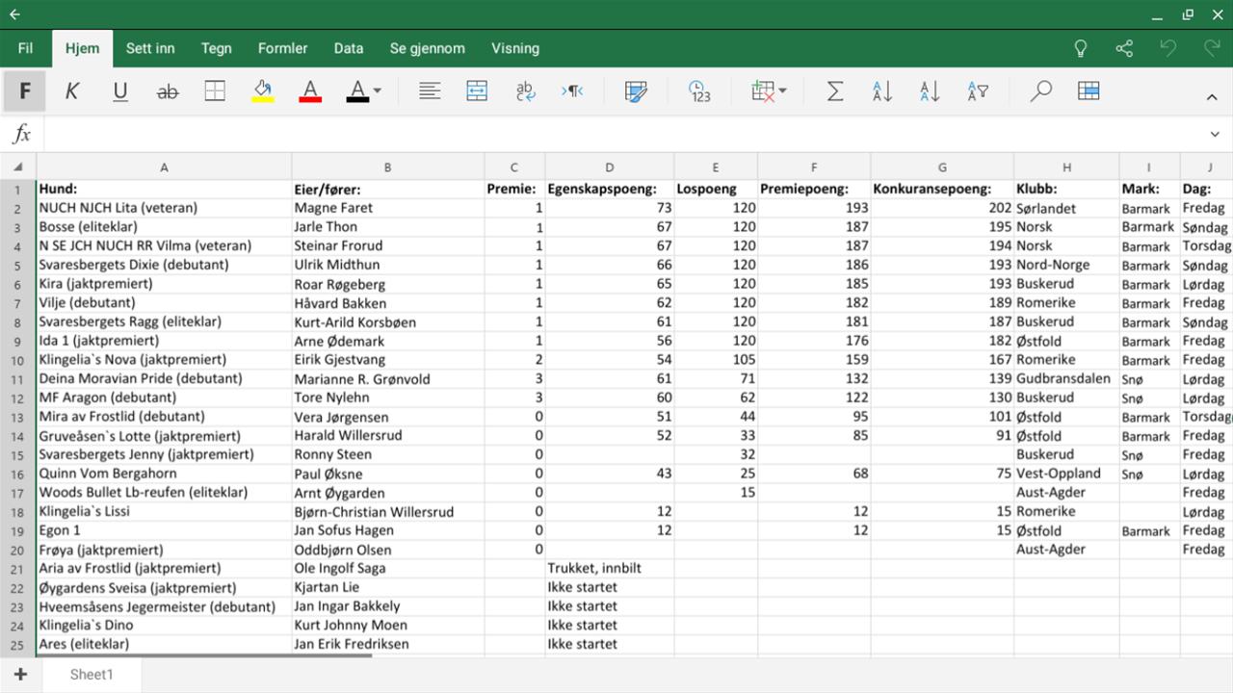Select cell 'Gudbransdalen'
Image resolution: width=1233 pixels, height=693 pixels.
1066,379
